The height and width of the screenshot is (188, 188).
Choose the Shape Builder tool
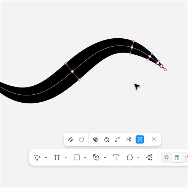(95, 140)
